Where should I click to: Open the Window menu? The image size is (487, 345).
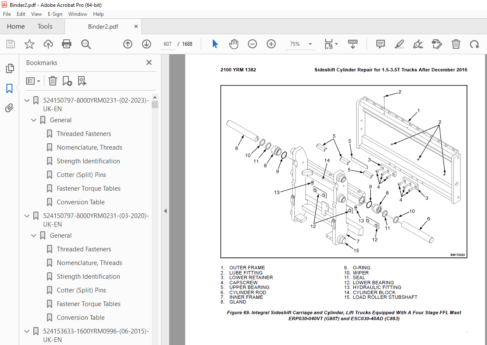point(78,14)
